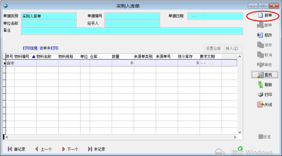Click the 备注 remarks field

point(132,31)
